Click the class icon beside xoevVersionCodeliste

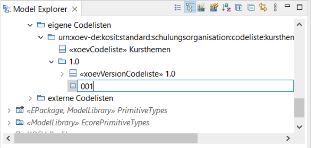(x=73, y=74)
